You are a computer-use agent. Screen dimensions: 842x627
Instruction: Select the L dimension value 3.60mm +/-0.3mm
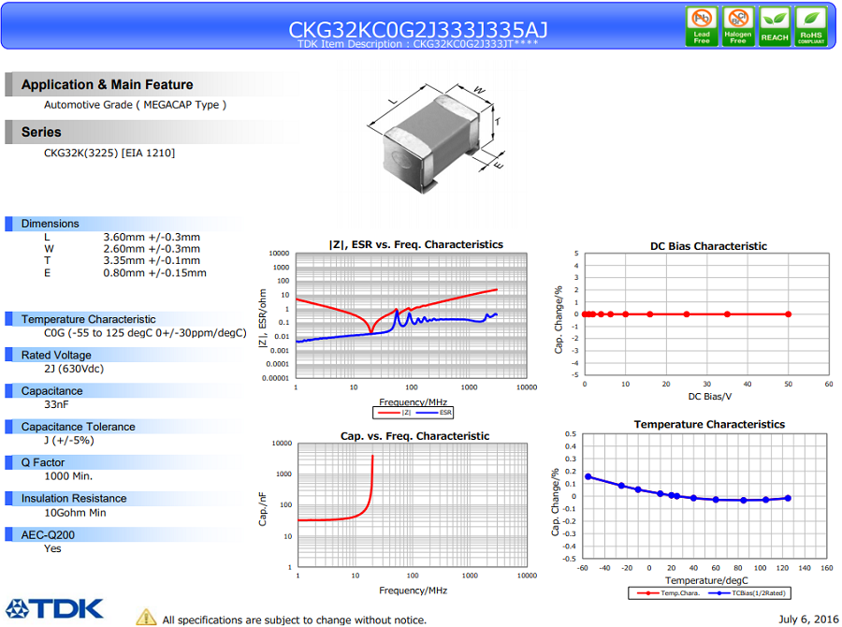click(x=152, y=237)
